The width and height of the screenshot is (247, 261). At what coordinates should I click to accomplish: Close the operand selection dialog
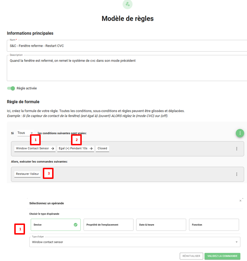240,201
